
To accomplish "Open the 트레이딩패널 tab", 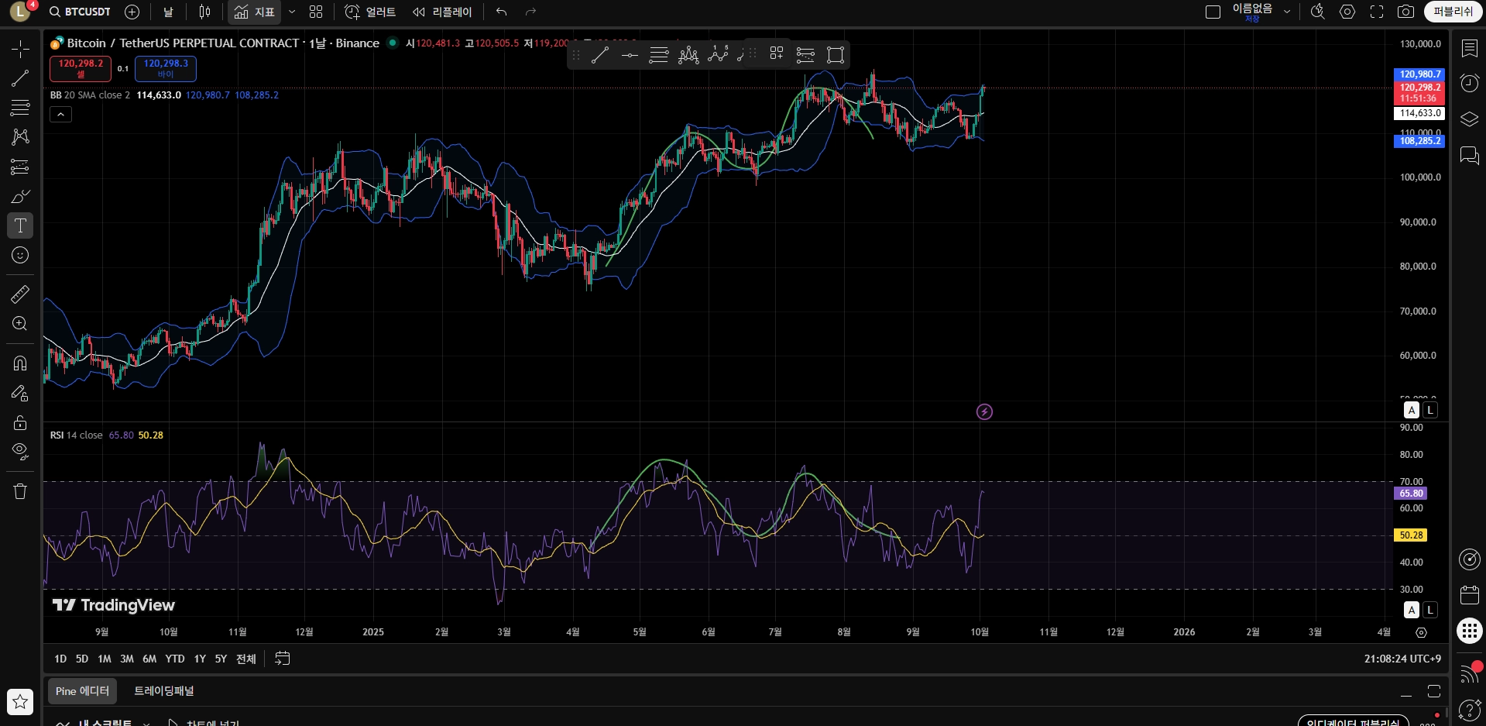I will 164,691.
